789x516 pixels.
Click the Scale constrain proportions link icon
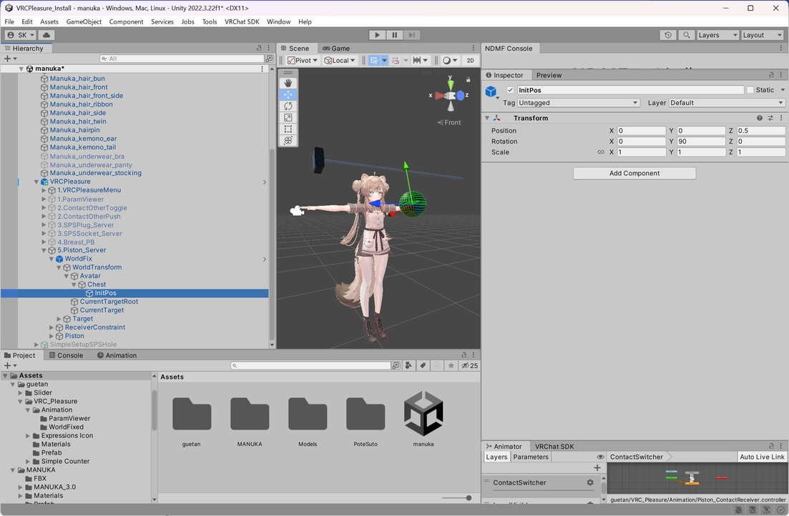[601, 152]
